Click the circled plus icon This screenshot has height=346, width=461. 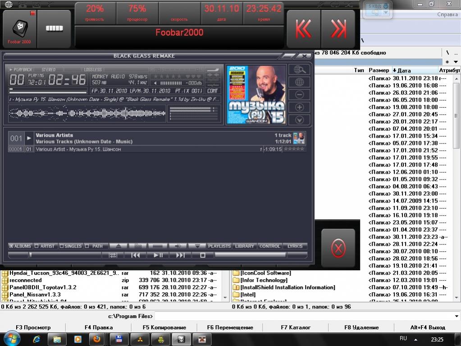click(x=300, y=107)
